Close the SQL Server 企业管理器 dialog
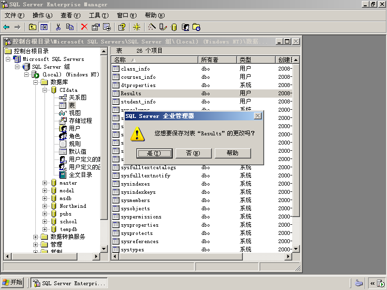The image size is (387, 290). click(258, 116)
